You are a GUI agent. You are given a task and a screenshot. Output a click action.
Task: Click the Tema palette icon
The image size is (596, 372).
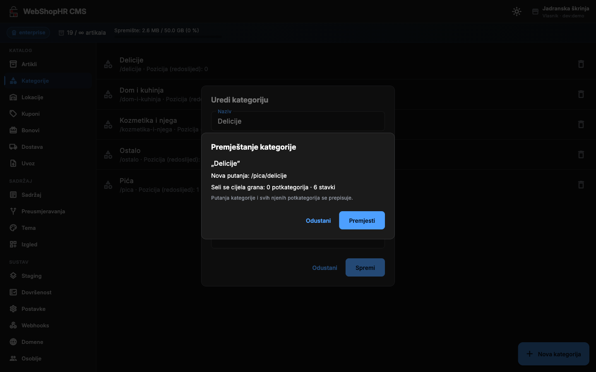pyautogui.click(x=13, y=228)
